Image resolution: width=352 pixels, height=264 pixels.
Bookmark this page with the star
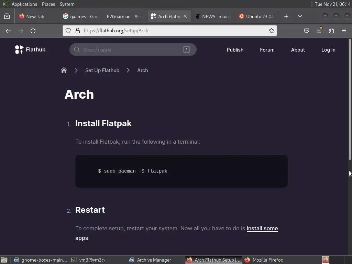(272, 31)
